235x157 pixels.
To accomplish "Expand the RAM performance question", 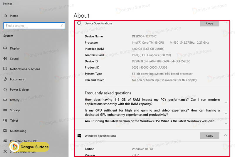I will [226, 103].
